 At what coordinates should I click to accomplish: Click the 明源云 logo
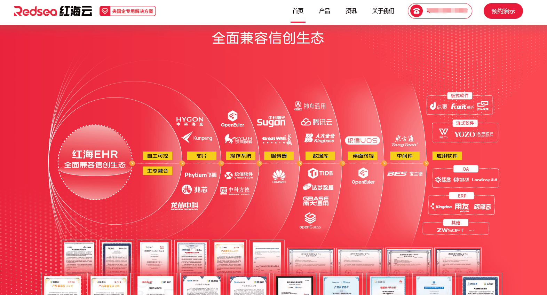point(482,207)
